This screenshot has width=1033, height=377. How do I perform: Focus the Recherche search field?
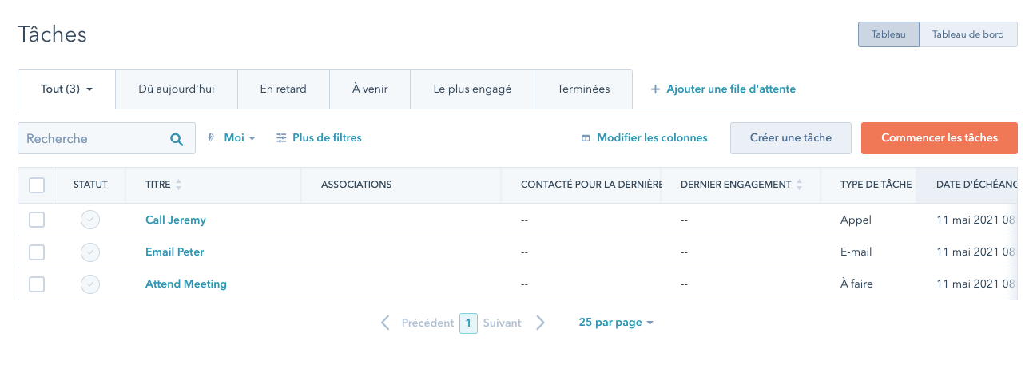point(94,139)
